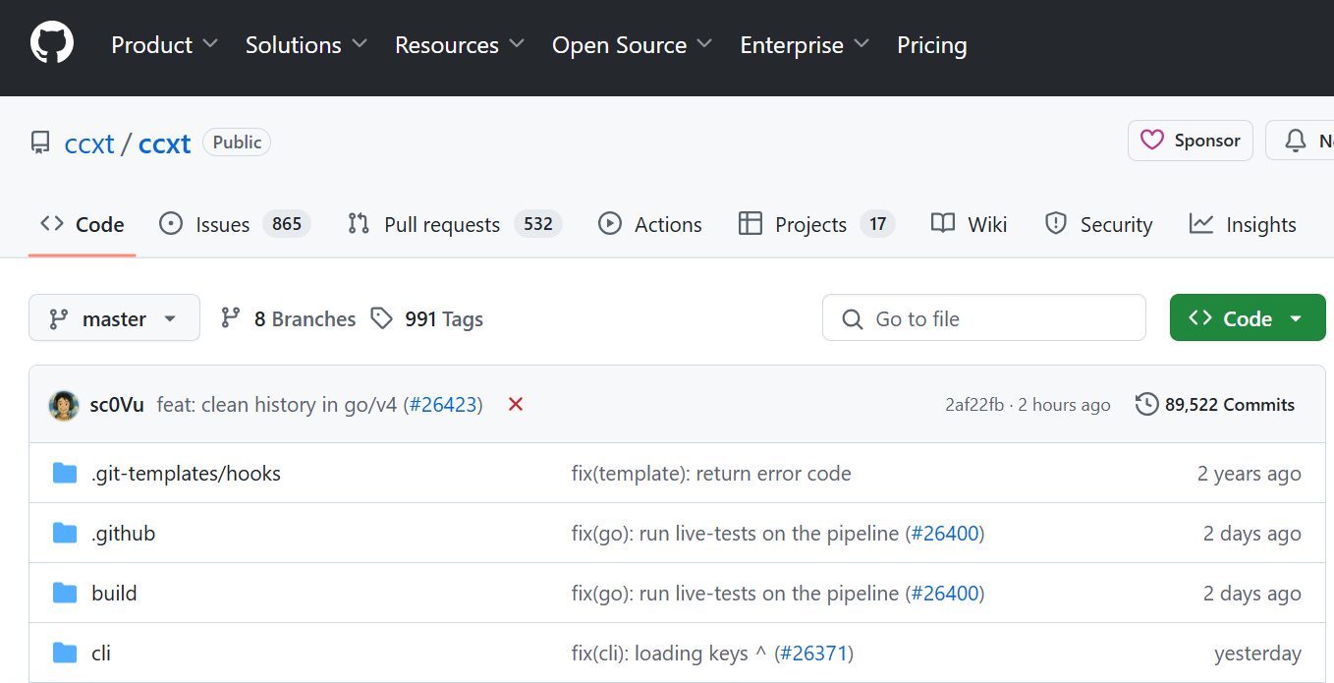Click the commits history clock icon
The width and height of the screenshot is (1334, 683).
coord(1146,404)
